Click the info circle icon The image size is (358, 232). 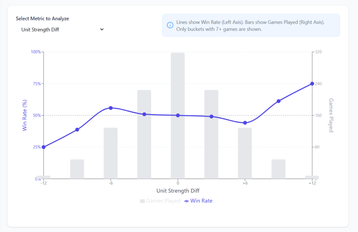pyautogui.click(x=170, y=25)
